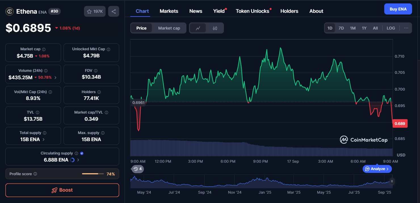Click the verified badge beside Circulating supply
The image size is (420, 203).
(82, 153)
